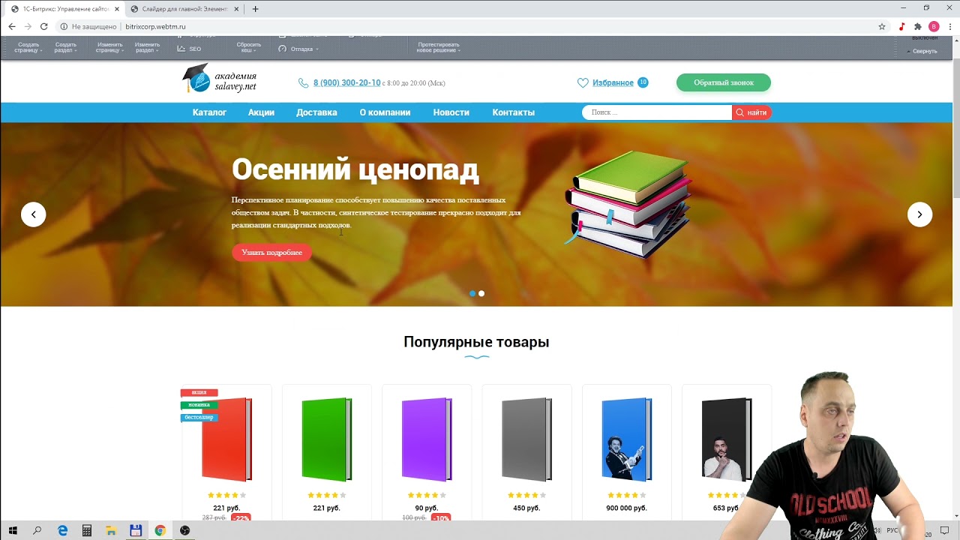Open the green book product image
This screenshot has height=540, width=960.
(326, 439)
